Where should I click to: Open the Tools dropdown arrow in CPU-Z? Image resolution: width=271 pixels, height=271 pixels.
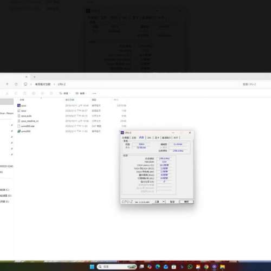[164, 202]
